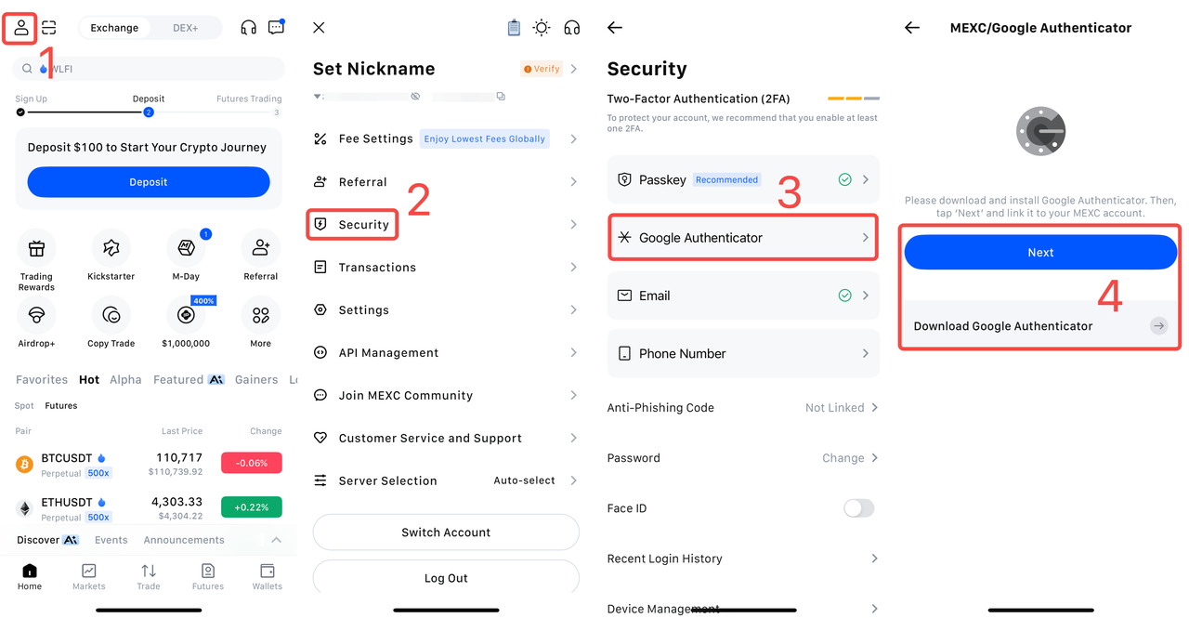Screen dimensions: 1189x618
Task: Tap the scan QR code icon
Action: [49, 28]
